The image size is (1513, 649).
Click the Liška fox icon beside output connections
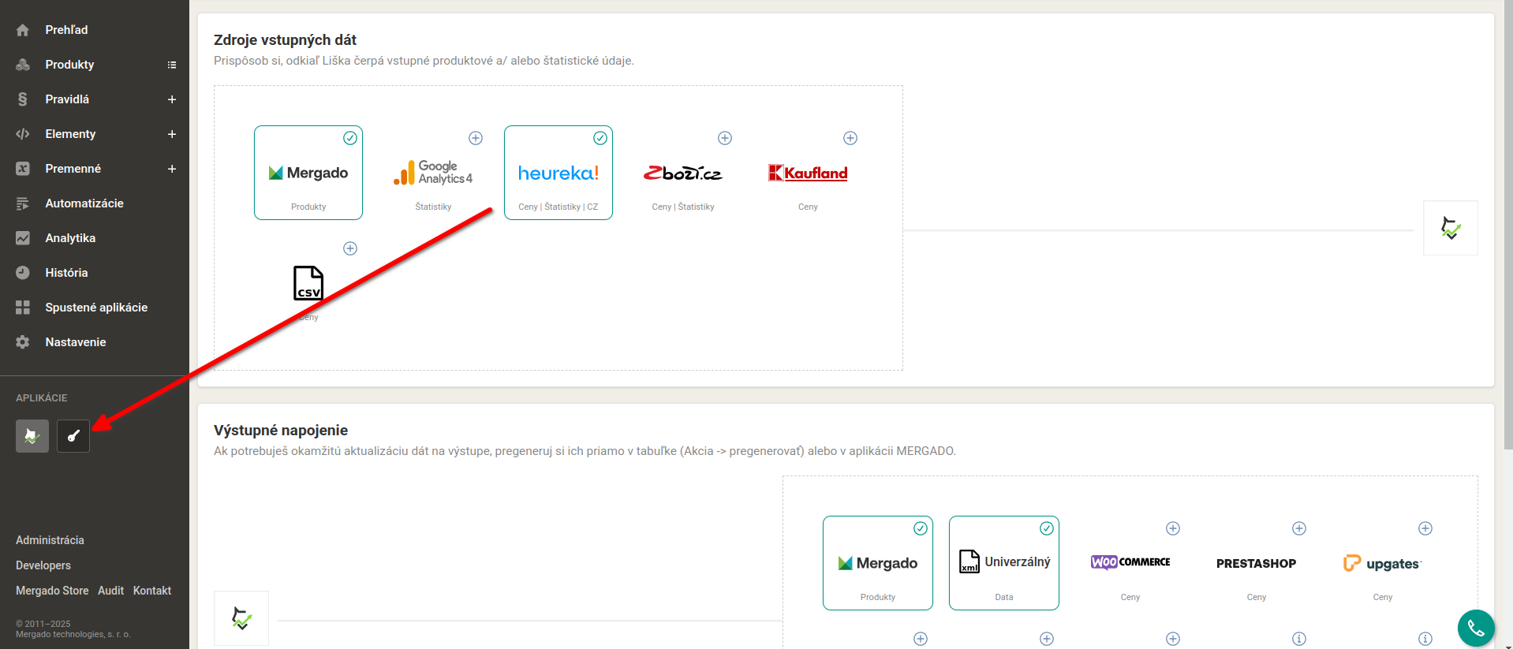click(x=241, y=618)
